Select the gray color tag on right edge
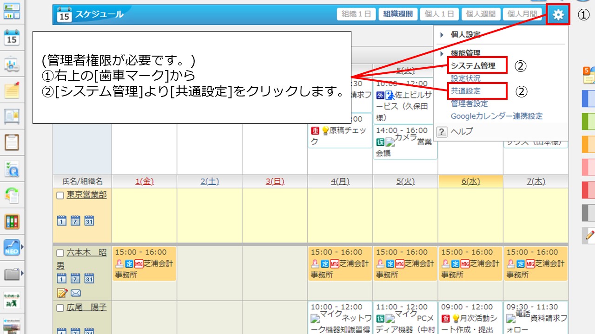595x334 pixels. [588, 212]
